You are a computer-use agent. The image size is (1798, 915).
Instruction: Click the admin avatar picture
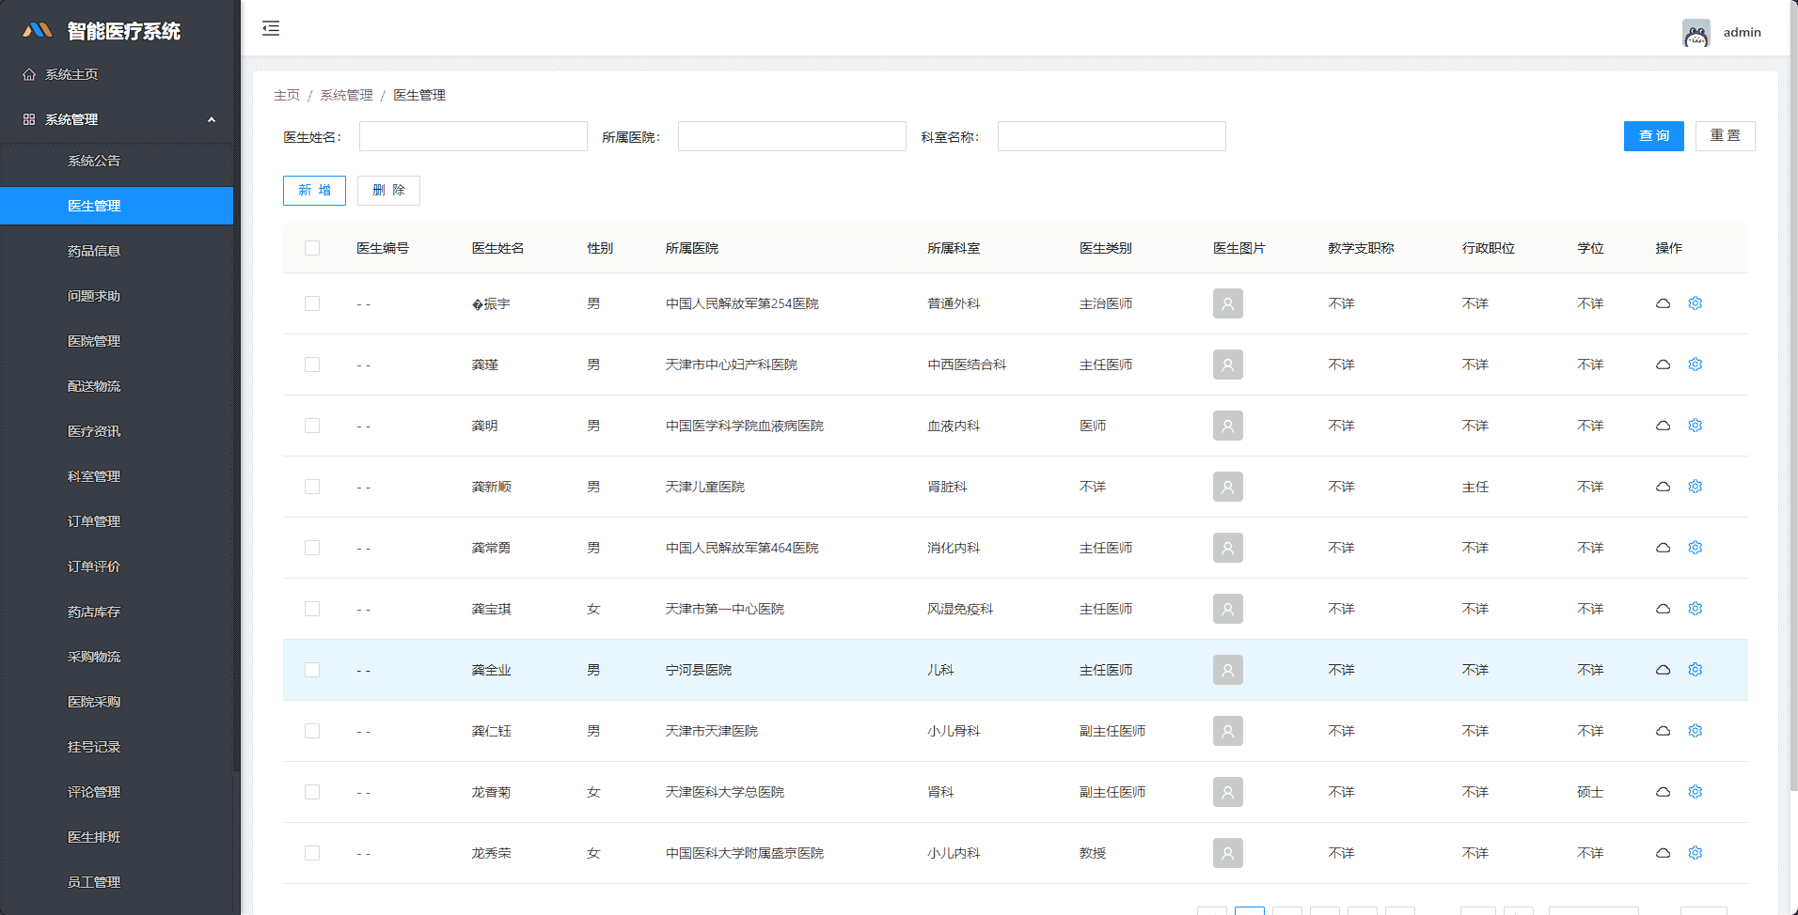tap(1696, 33)
